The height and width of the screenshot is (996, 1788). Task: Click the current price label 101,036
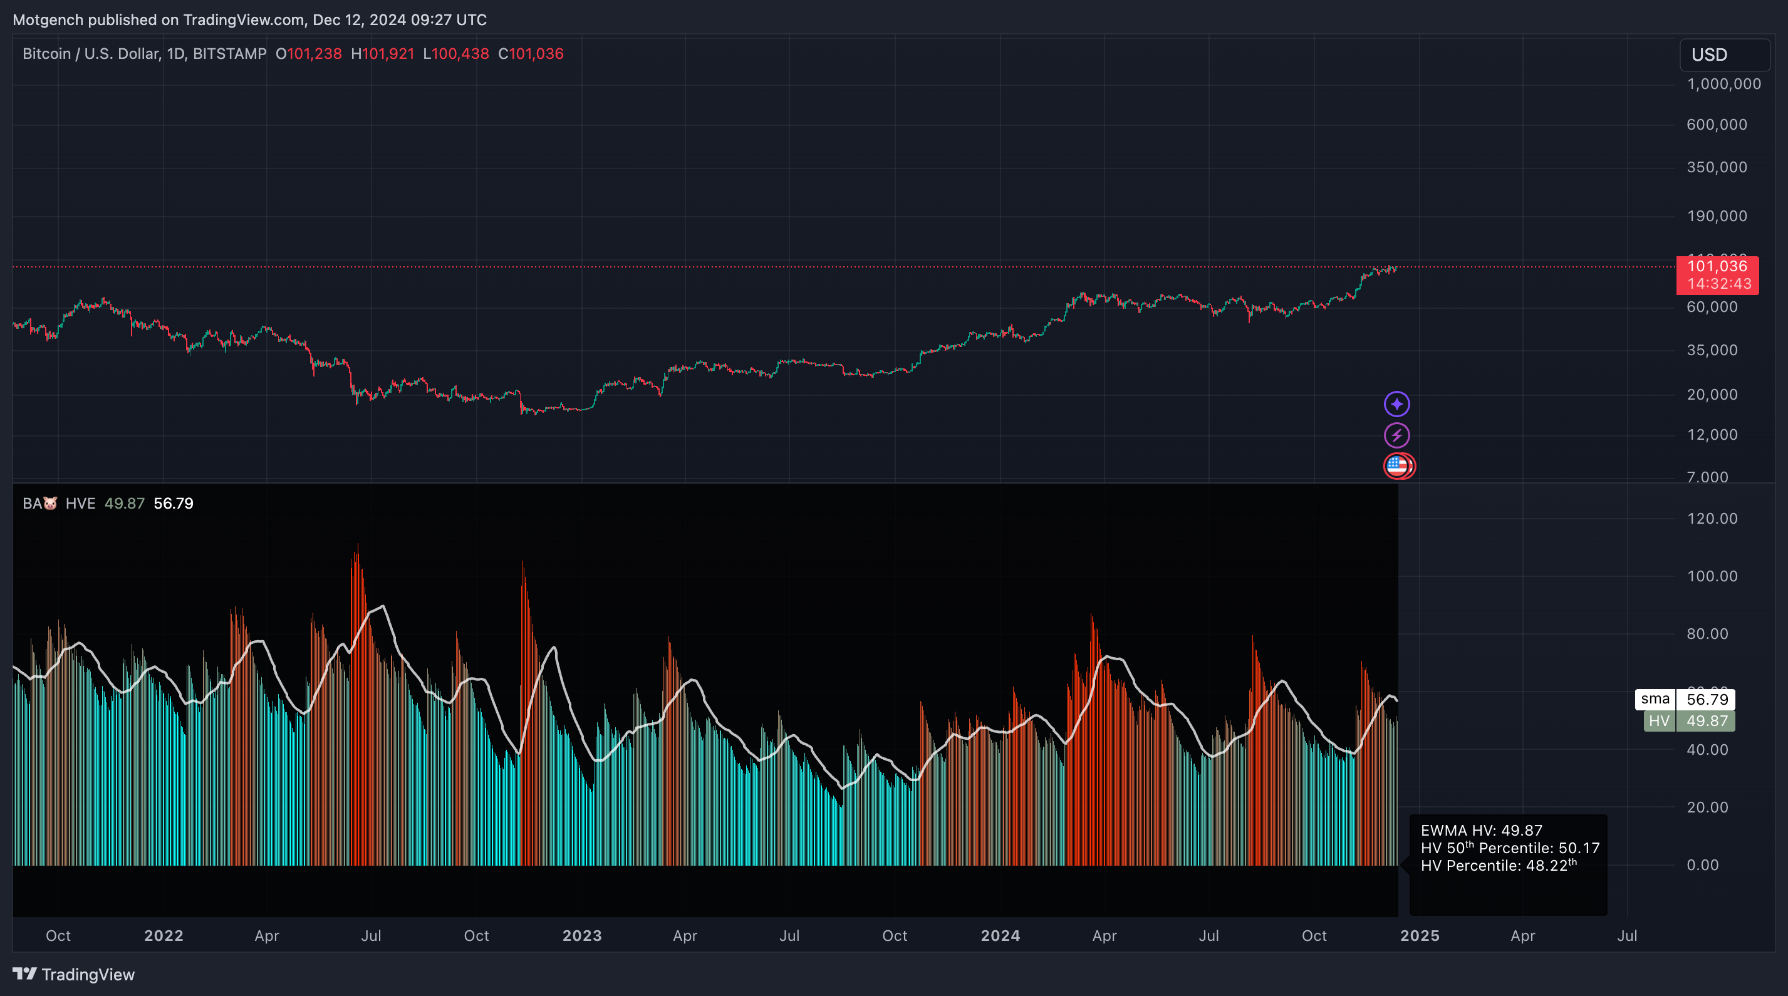coord(1717,266)
